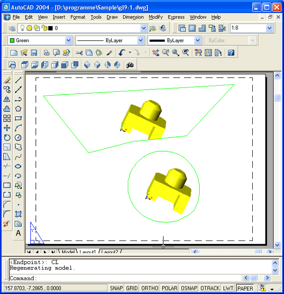Image resolution: width=284 pixels, height=294 pixels.
Task: Select the Polygon drawing tool
Action: 18,108
